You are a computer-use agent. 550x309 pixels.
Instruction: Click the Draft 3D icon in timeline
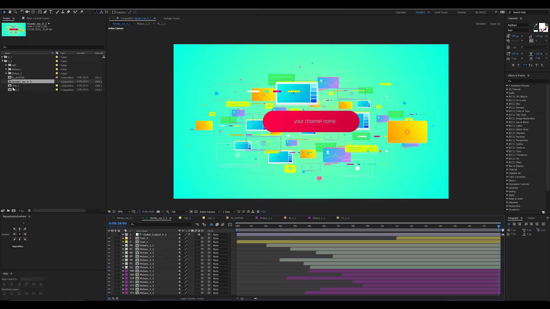coord(204,225)
